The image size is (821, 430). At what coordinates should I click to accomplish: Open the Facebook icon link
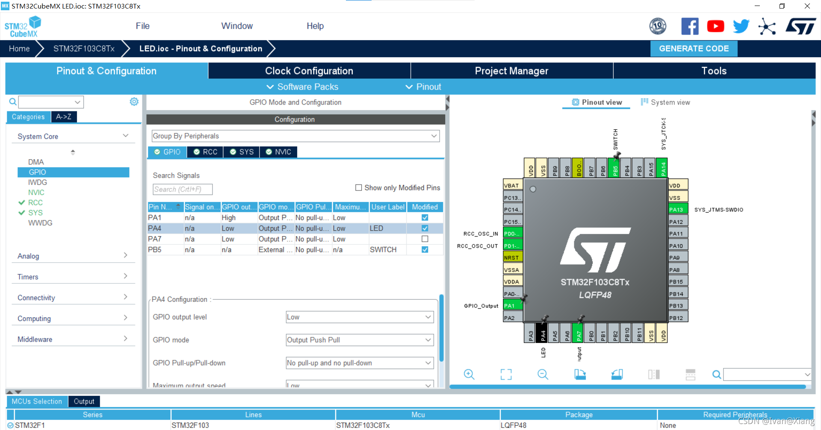[690, 26]
